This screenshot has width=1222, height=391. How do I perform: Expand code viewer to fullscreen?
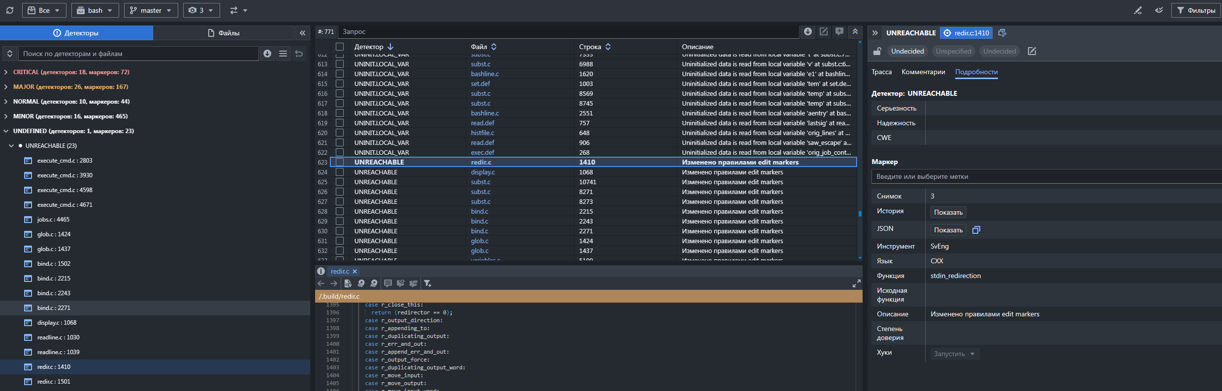click(x=856, y=283)
